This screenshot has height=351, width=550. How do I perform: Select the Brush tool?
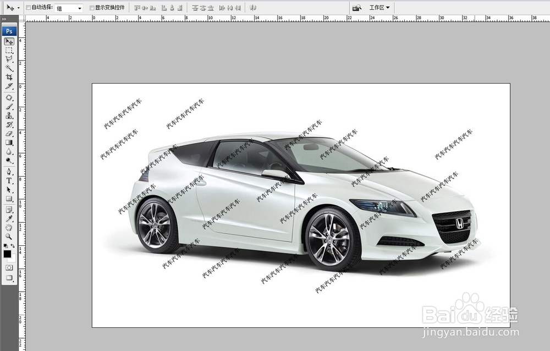9,107
